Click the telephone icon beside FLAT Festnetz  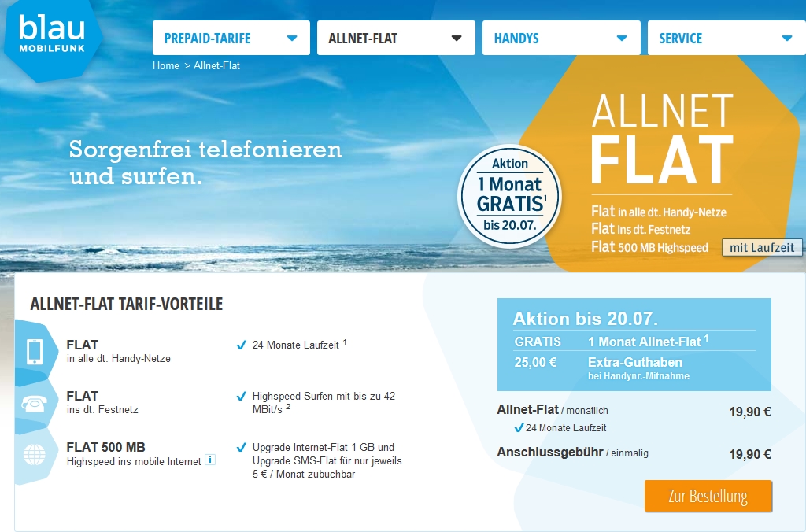pyautogui.click(x=34, y=404)
